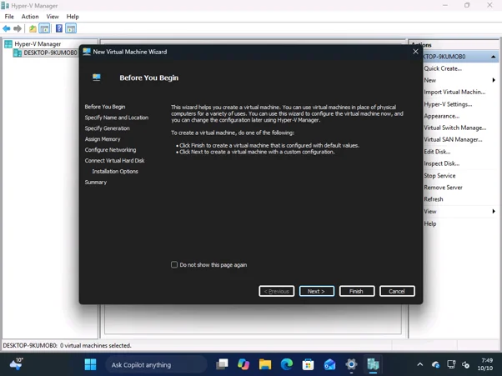Toggle the Show/Hide Action Pane toolbar icon
This screenshot has width=502, height=376.
pyautogui.click(x=71, y=28)
